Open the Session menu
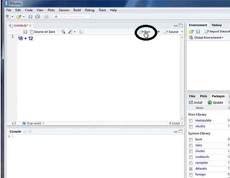The height and width of the screenshot is (178, 230). tap(64, 10)
